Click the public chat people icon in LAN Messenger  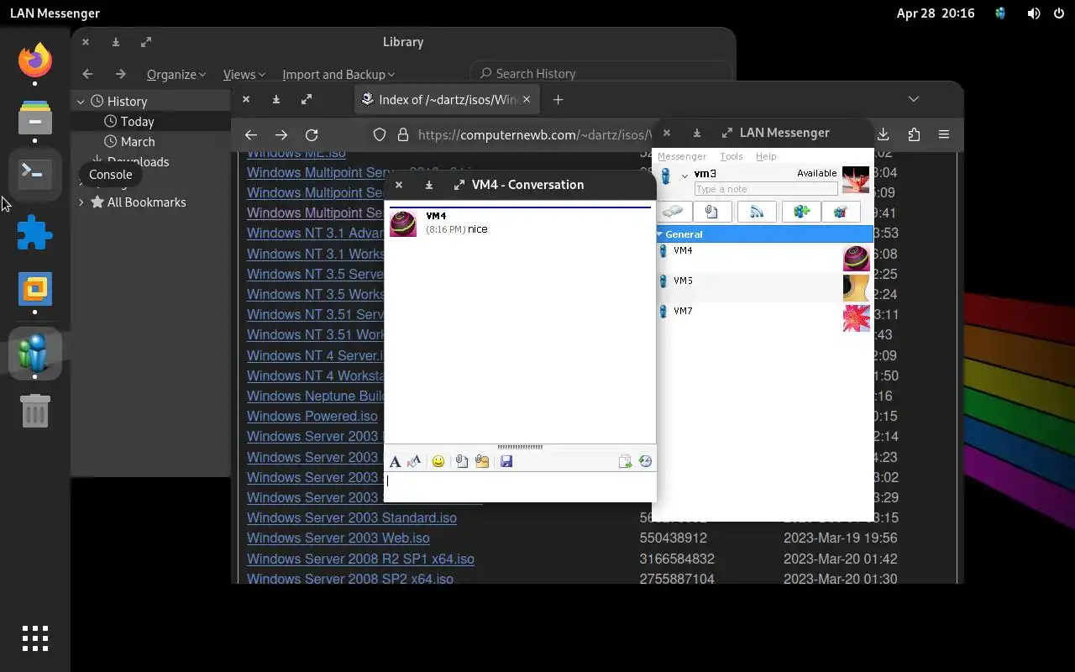coord(841,212)
